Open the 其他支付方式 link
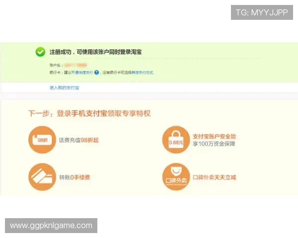Viewport: 298px width, 238px height. pos(143,72)
